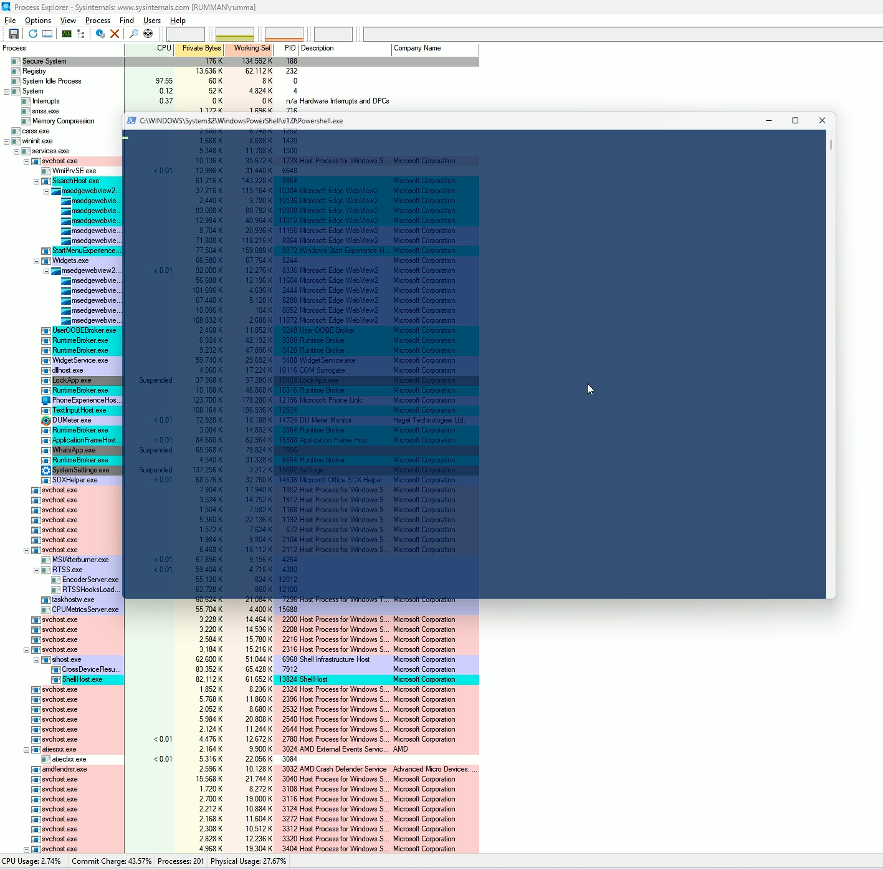Click the orange physical memory mini graph

point(284,34)
